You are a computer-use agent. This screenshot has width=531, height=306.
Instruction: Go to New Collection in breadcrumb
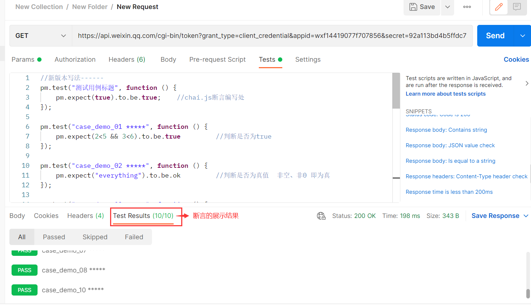tap(39, 7)
